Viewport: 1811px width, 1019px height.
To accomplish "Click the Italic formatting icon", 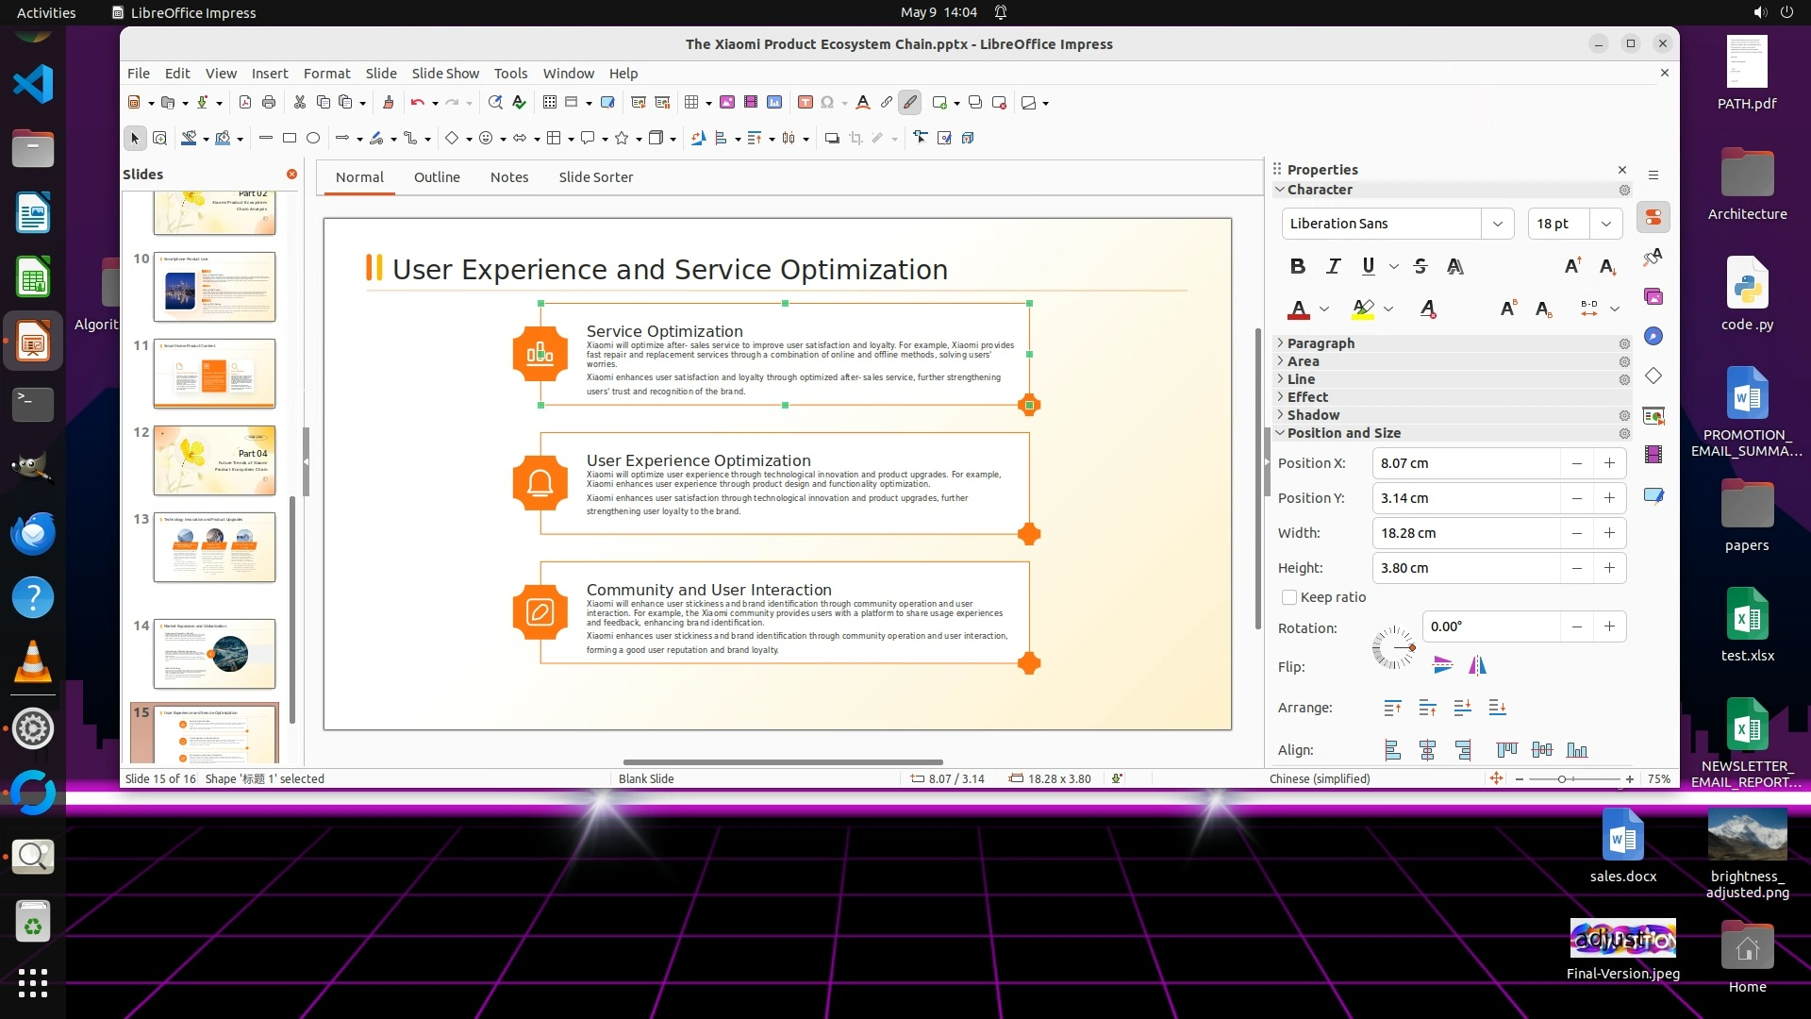I will pyautogui.click(x=1333, y=266).
